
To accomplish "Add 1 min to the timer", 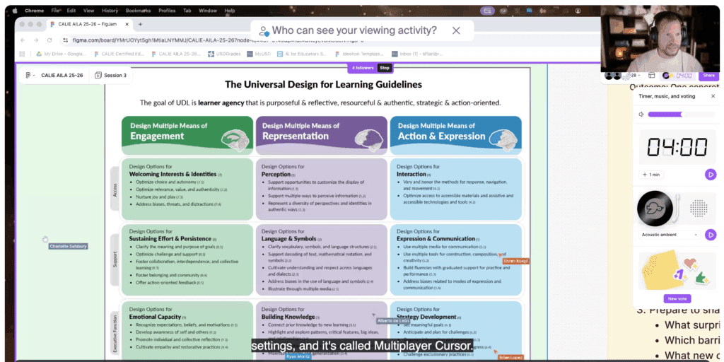I will click(652, 174).
